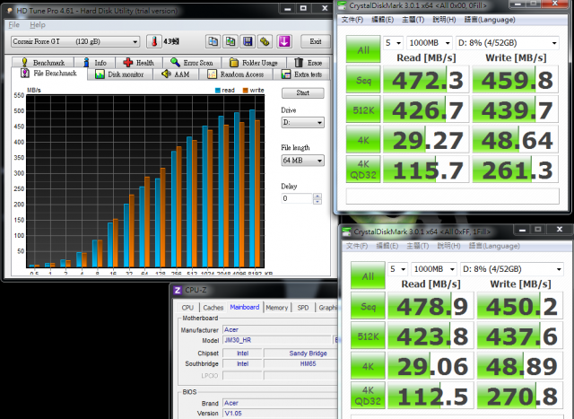Switch to the AAM tab
Screen dimensions: 574x419
click(x=176, y=74)
